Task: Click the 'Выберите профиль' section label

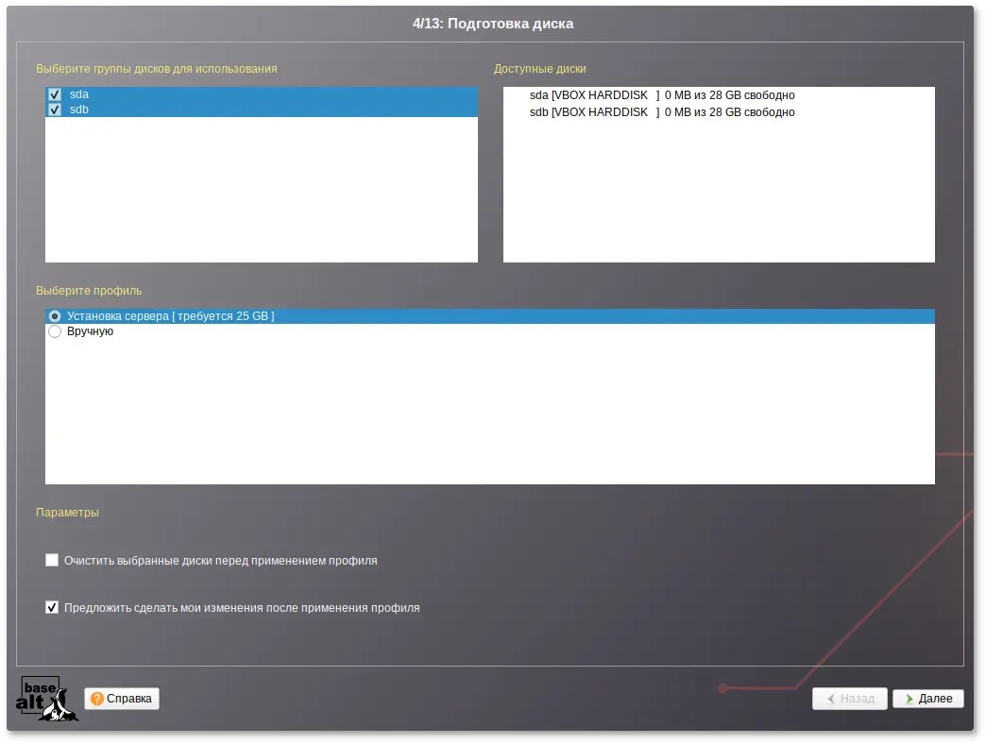Action: [89, 290]
